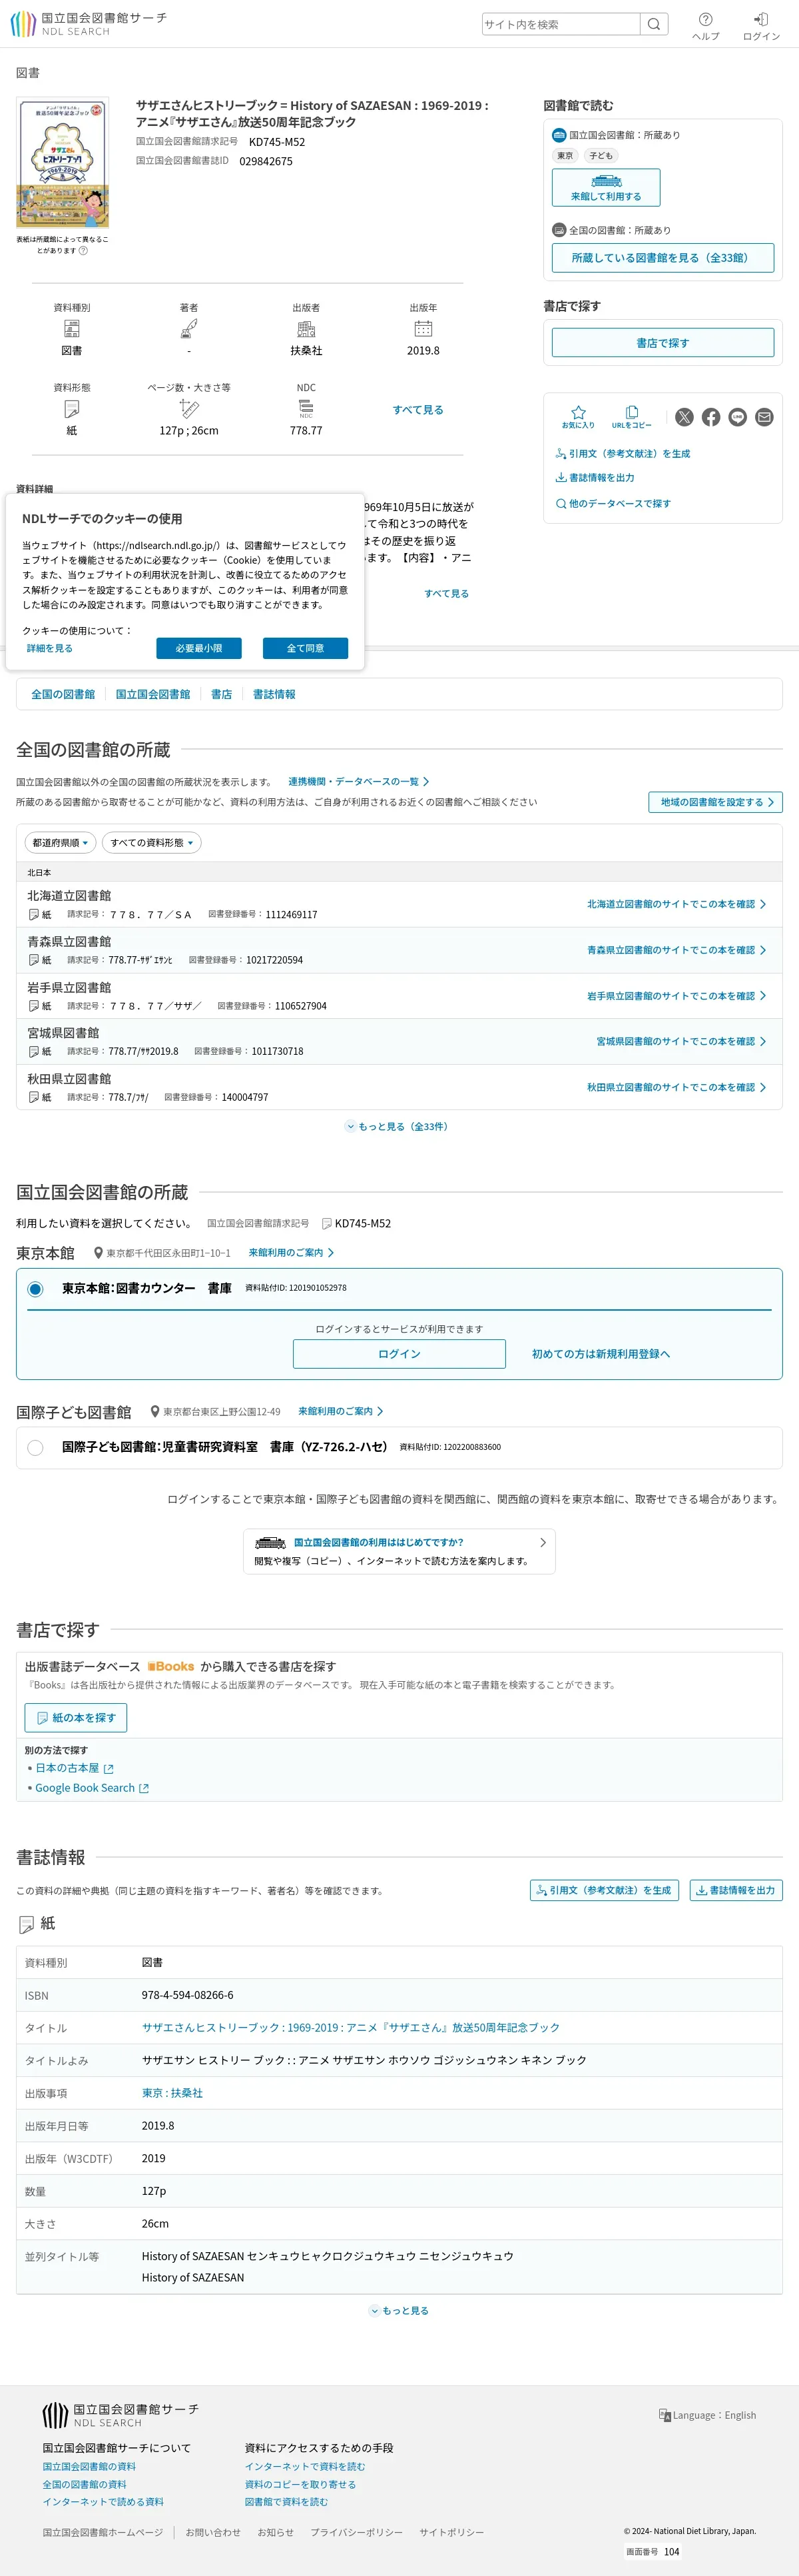This screenshot has width=799, height=2576.
Task: Click the search magnifier icon in header
Action: [654, 24]
